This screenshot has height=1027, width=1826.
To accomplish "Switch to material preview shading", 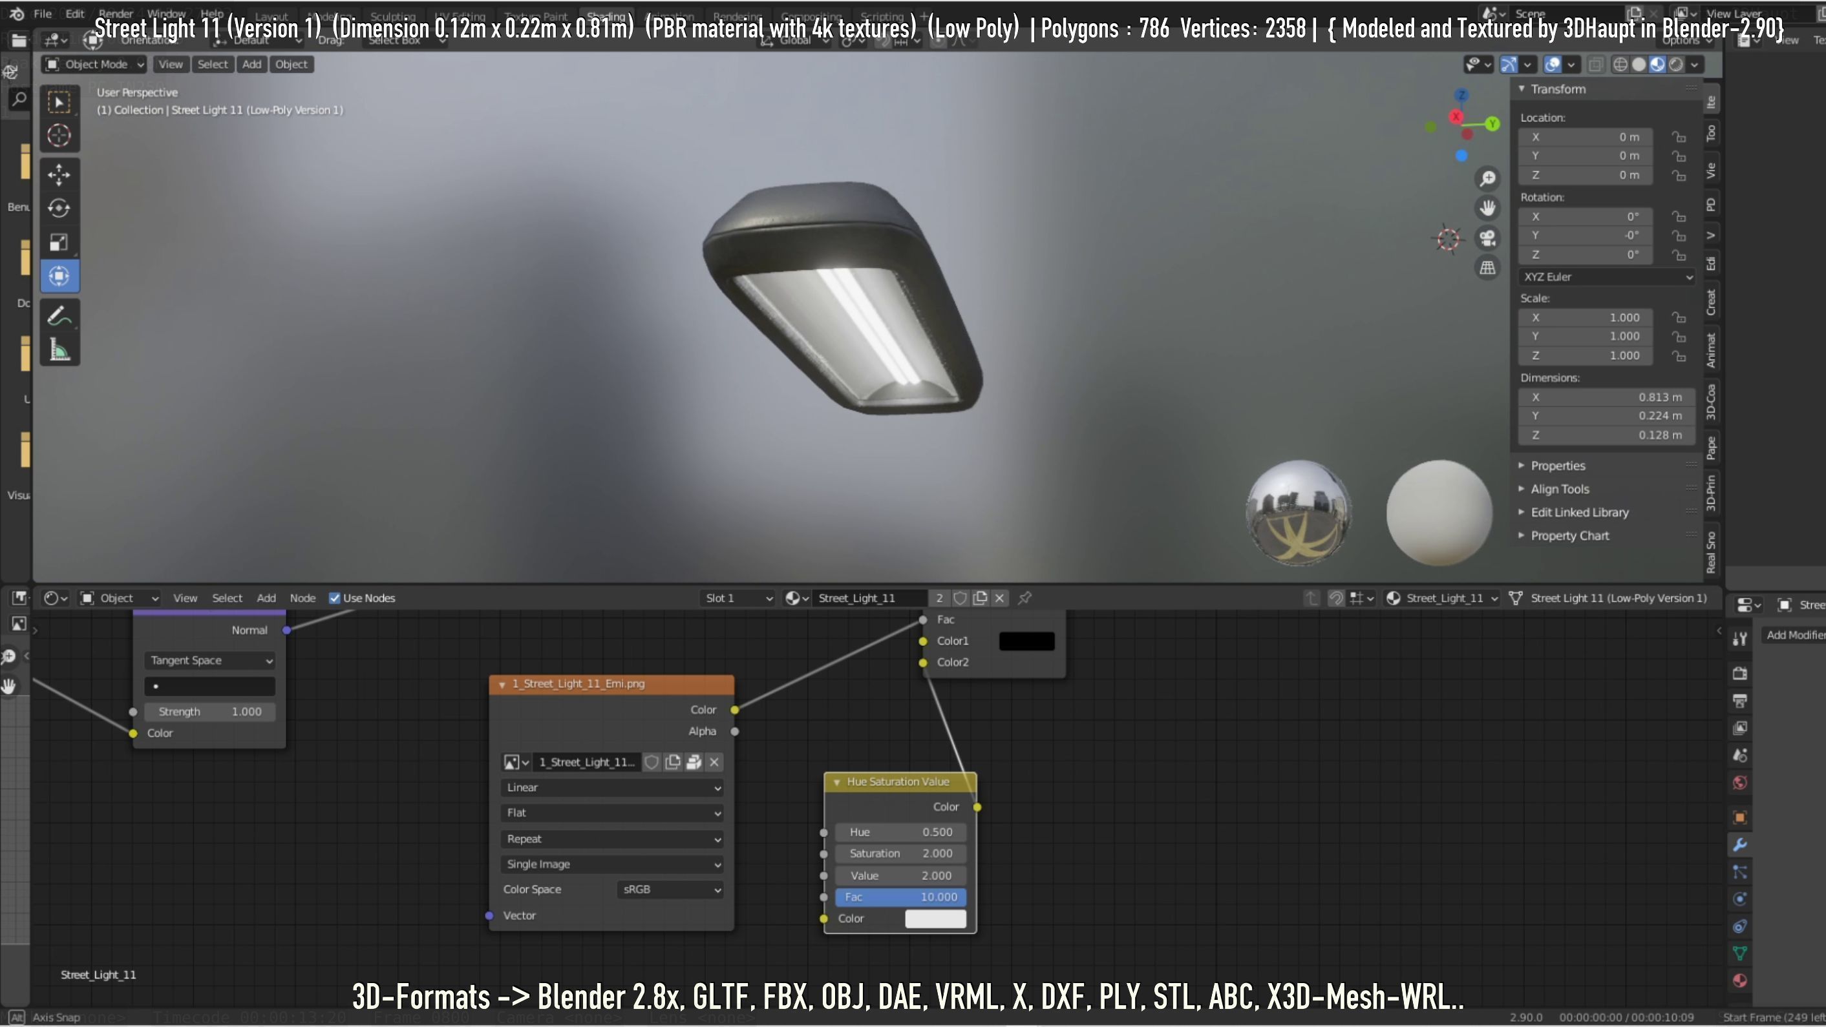I will click(x=1657, y=65).
